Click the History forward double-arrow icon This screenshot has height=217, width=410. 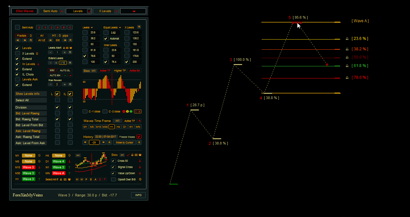click(103, 142)
